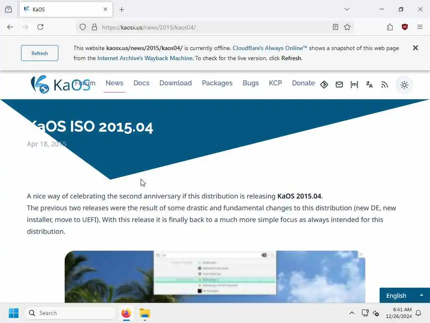Click the translate language icon
This screenshot has width=430, height=323.
[370, 85]
